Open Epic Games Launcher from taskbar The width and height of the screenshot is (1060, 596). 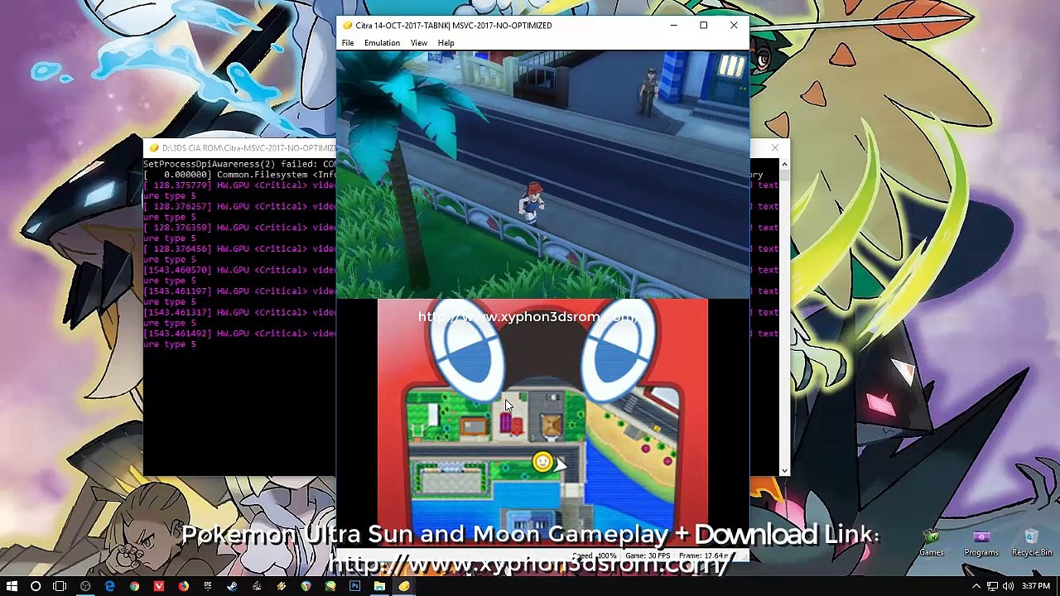[x=208, y=586]
